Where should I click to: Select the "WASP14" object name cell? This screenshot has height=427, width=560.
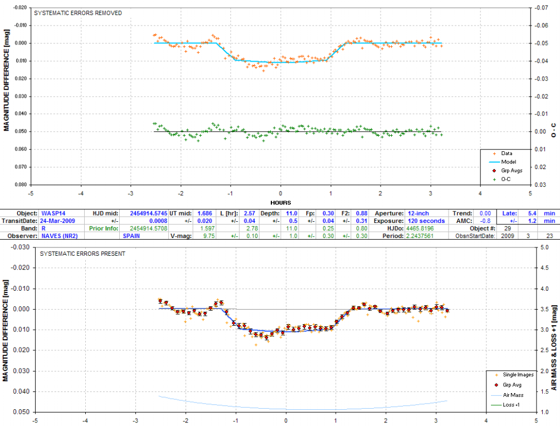click(x=53, y=213)
